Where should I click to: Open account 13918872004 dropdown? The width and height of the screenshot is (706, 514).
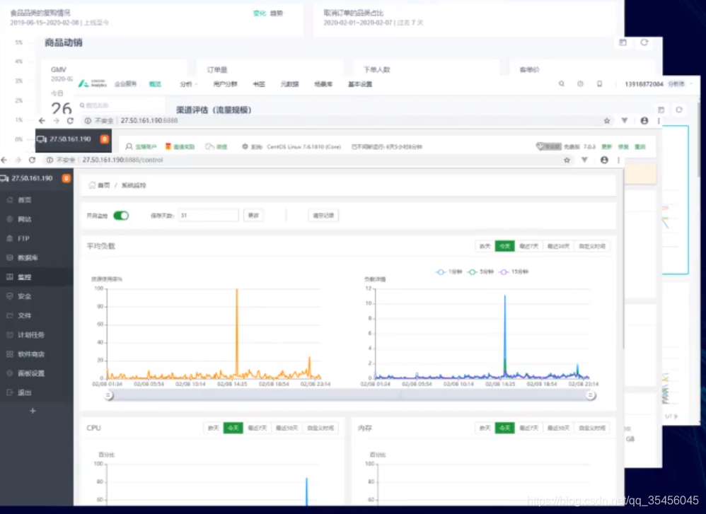point(659,84)
